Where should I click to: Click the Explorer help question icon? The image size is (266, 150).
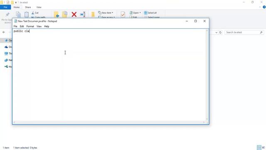[x=264, y=7]
